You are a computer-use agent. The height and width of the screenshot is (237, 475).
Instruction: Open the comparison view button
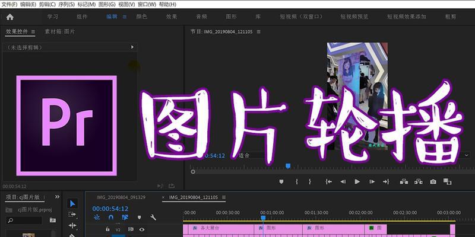click(448, 181)
